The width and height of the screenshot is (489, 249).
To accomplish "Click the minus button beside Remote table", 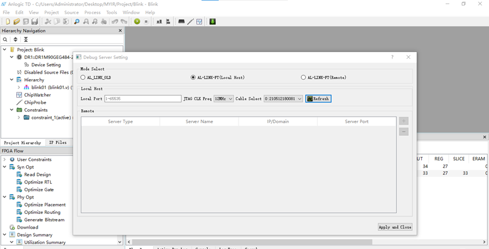I will coord(404,132).
